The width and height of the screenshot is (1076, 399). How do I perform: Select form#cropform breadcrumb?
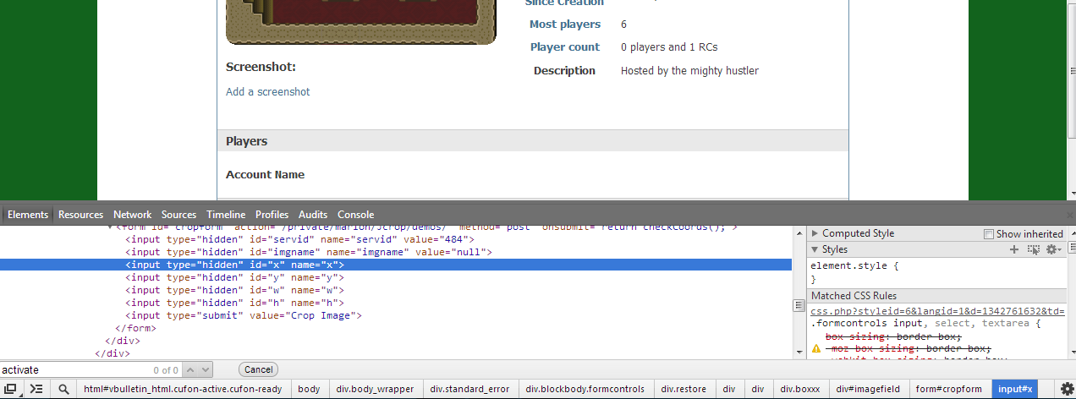(949, 389)
